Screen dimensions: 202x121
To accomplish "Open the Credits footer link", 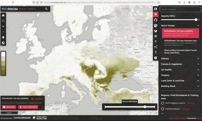I will 183,118.
